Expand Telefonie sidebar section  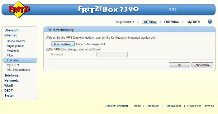point(12,75)
